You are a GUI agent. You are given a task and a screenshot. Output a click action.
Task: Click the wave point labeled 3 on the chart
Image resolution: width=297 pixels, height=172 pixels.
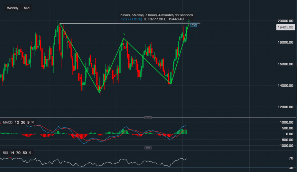click(124, 34)
